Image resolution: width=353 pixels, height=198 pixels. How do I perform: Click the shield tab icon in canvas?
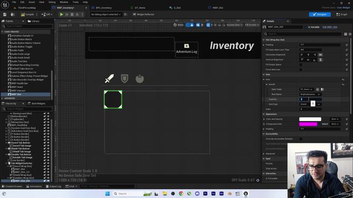pos(125,79)
